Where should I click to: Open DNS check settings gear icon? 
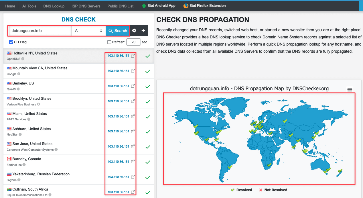point(134,31)
